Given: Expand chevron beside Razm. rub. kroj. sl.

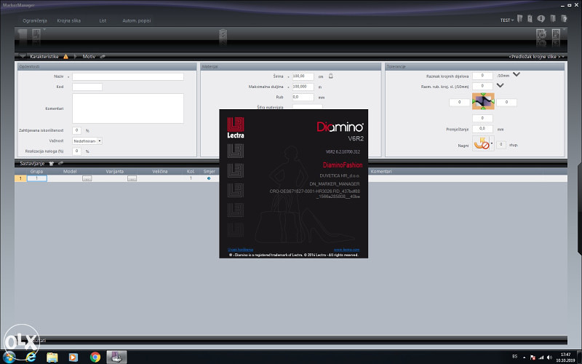Looking at the screenshot, I should 500,85.
